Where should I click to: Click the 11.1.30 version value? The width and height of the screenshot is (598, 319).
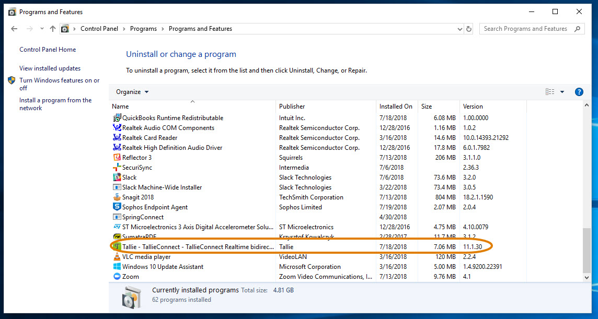pos(473,246)
